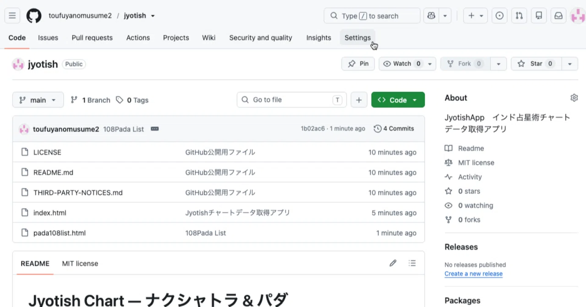586x307 pixels.
Task: Click jyotish repository avatar icon
Action: 18,64
